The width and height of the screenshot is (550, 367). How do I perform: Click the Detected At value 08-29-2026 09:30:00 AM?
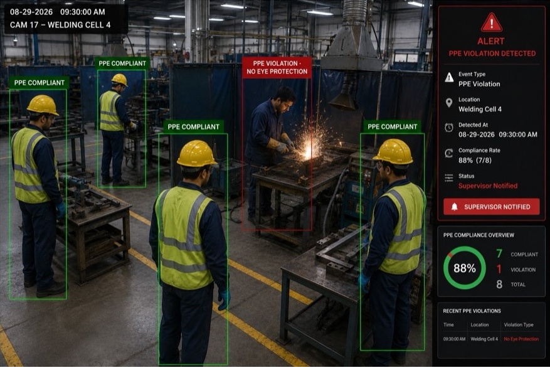[x=498, y=134]
